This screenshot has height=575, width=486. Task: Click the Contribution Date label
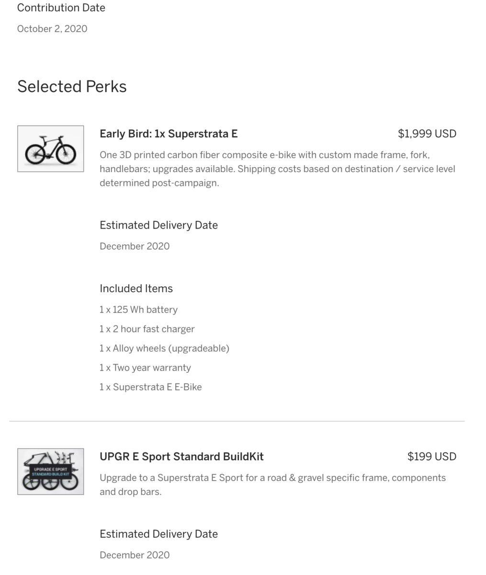point(61,8)
